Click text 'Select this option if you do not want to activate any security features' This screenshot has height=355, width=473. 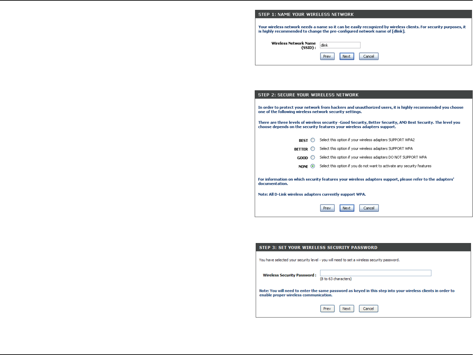[376, 166]
